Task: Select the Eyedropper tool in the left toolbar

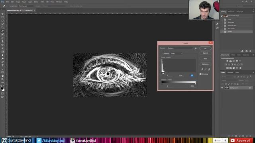Action: tap(2, 31)
